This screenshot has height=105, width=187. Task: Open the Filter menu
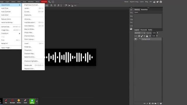[x=19, y=2]
